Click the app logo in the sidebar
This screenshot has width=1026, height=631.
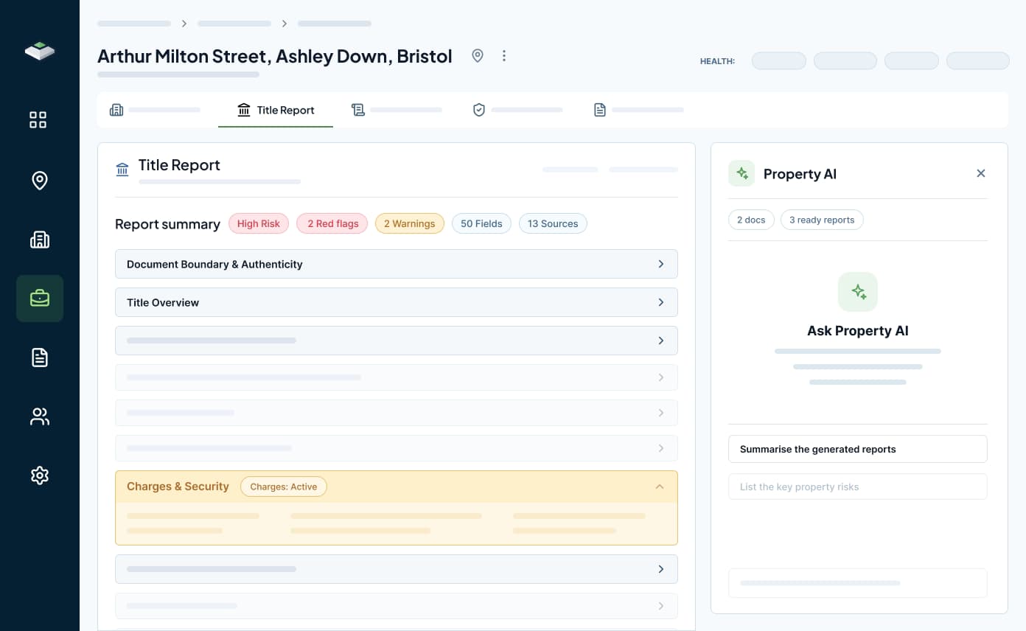40,51
